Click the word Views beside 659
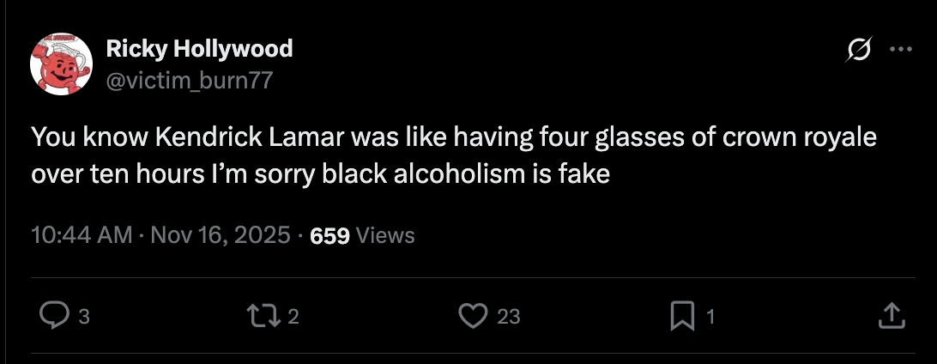 coord(385,235)
